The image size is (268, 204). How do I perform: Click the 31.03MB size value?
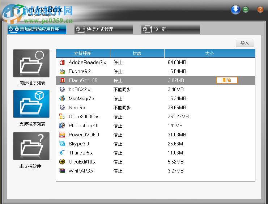coord(177,135)
